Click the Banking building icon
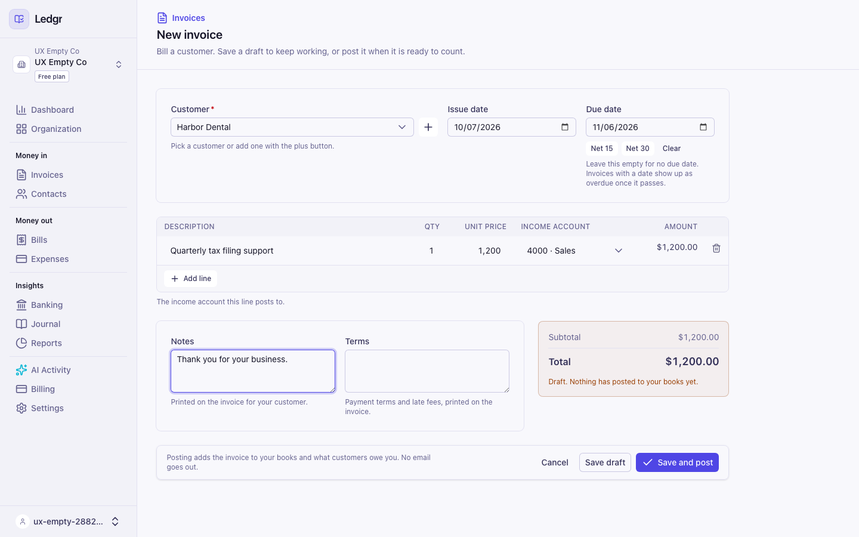This screenshot has height=537, width=859. (21, 305)
